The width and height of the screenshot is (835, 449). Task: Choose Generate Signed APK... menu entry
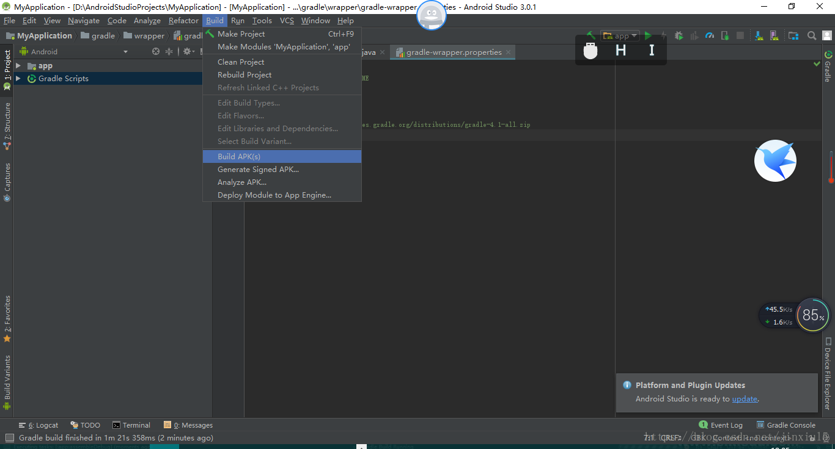[x=282, y=170]
